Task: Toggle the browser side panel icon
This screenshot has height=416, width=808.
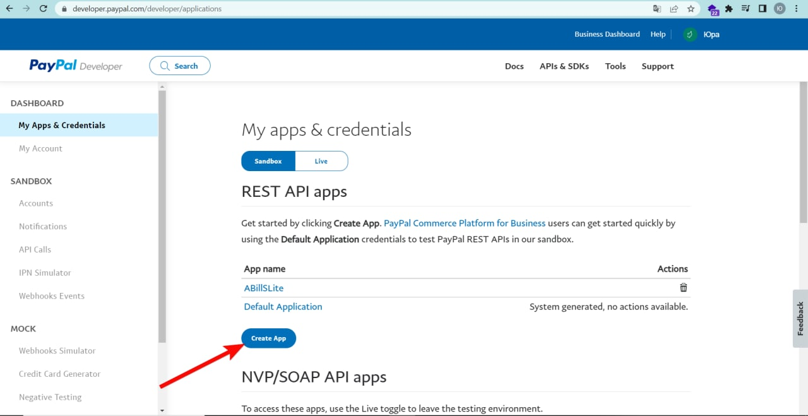Action: click(x=763, y=9)
